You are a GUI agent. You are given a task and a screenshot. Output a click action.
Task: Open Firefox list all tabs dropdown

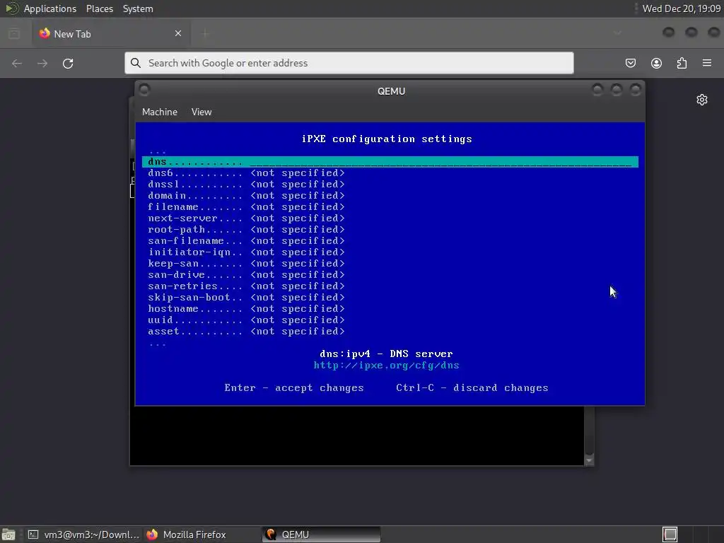pyautogui.click(x=617, y=33)
